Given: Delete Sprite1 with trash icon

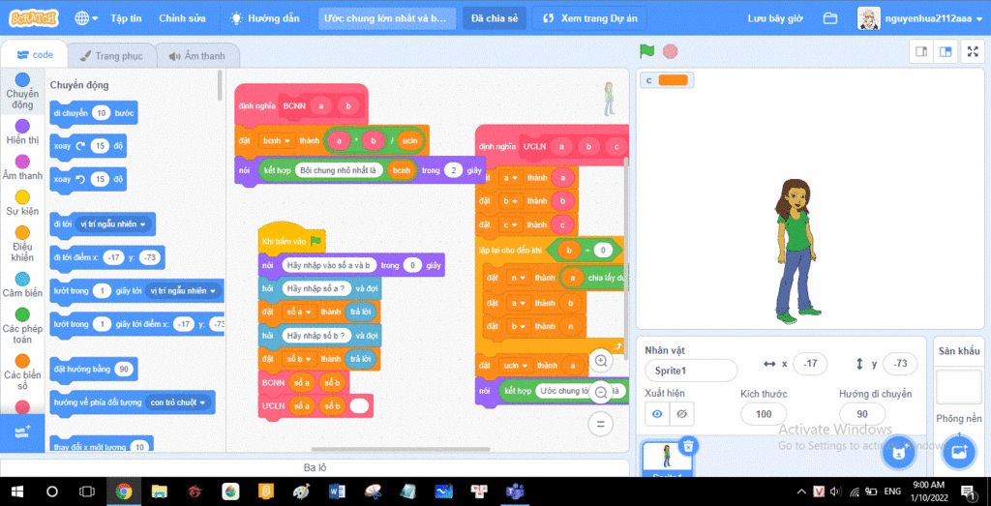Looking at the screenshot, I should 688,447.
